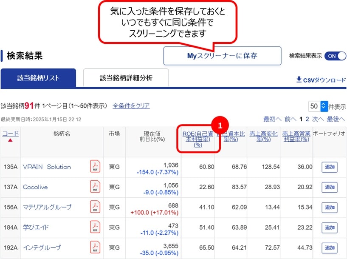Add インテグループ to portfolio
The image size is (347, 259).
point(329,248)
